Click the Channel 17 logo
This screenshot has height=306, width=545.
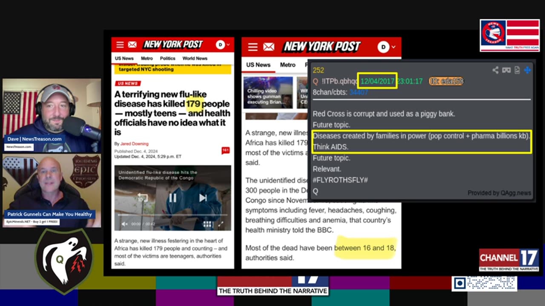[509, 260]
